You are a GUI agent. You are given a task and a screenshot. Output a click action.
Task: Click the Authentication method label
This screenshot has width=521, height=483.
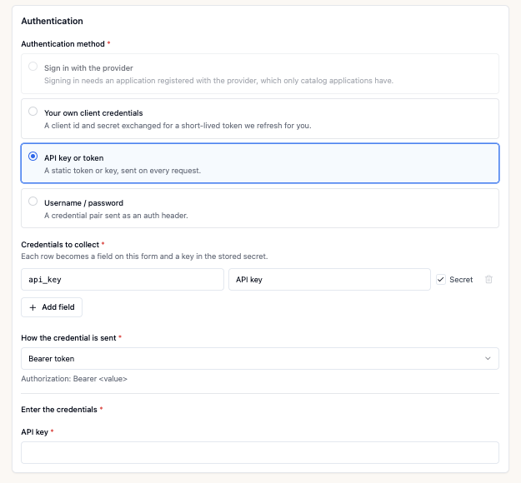(x=63, y=44)
